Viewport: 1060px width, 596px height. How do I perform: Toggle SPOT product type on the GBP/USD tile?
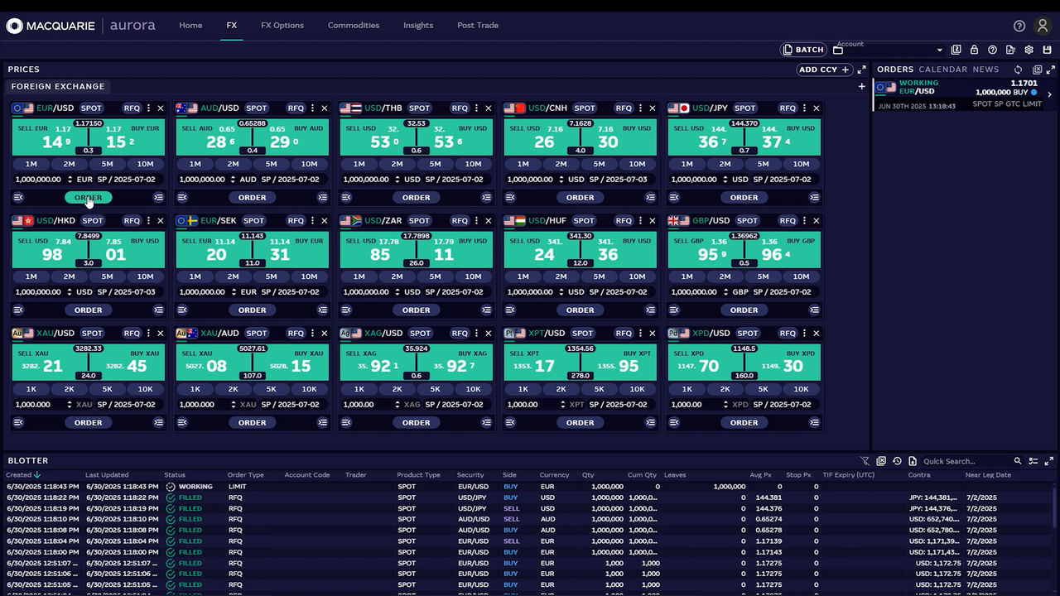(747, 221)
